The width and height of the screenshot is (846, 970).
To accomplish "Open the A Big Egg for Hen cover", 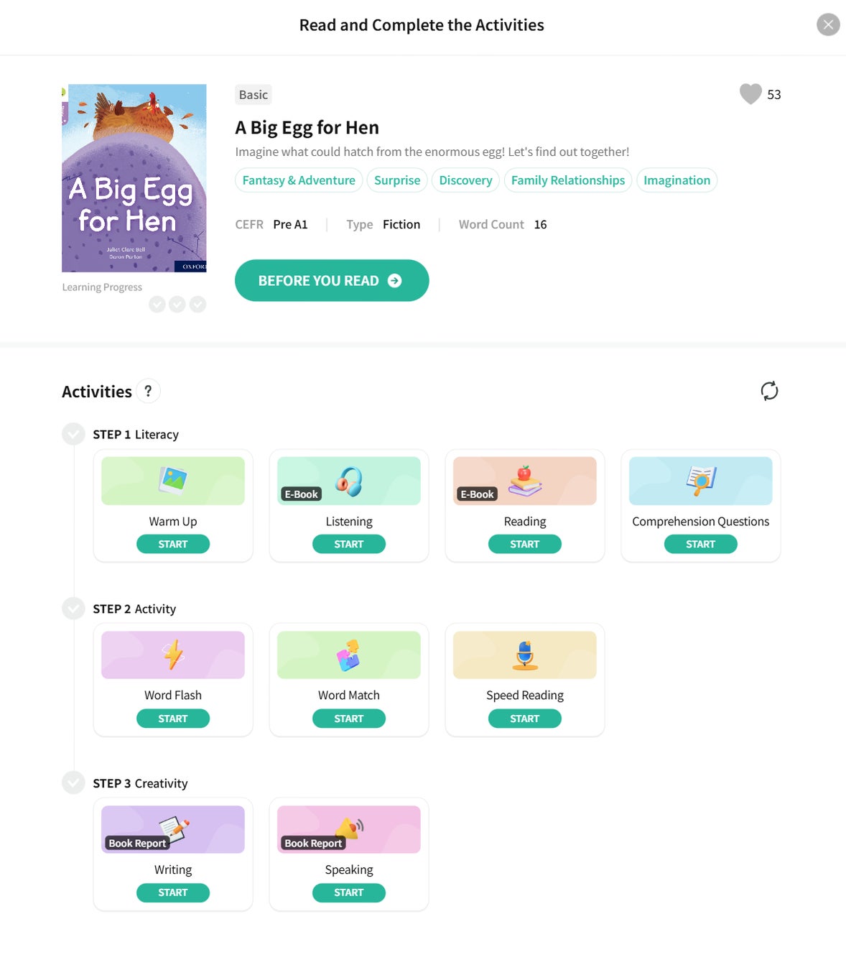I will pyautogui.click(x=134, y=178).
